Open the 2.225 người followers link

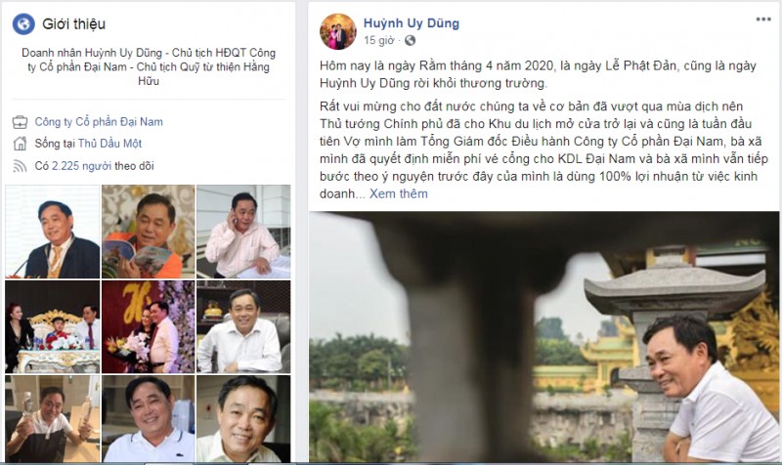pos(81,166)
